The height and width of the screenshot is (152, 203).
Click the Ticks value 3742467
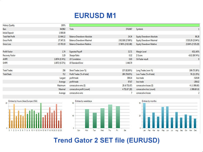coord(129,29)
